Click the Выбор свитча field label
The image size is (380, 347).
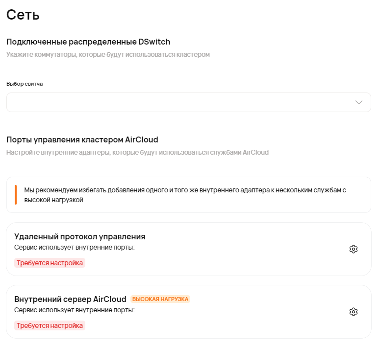pos(25,84)
